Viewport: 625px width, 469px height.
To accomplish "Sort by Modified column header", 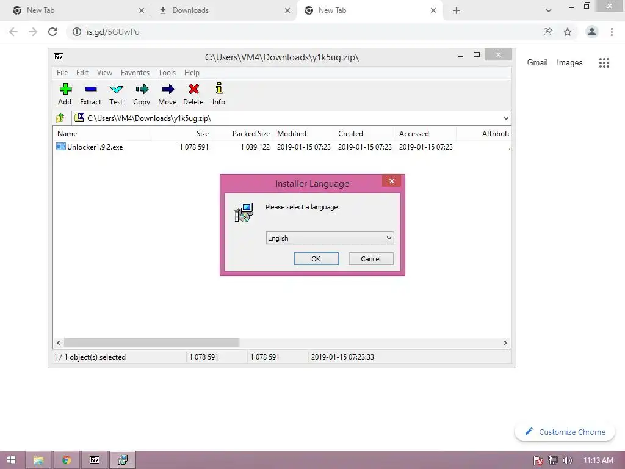I will pyautogui.click(x=303, y=134).
